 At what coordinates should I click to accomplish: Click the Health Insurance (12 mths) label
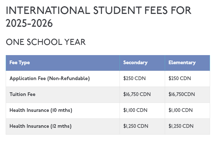[40, 126]
